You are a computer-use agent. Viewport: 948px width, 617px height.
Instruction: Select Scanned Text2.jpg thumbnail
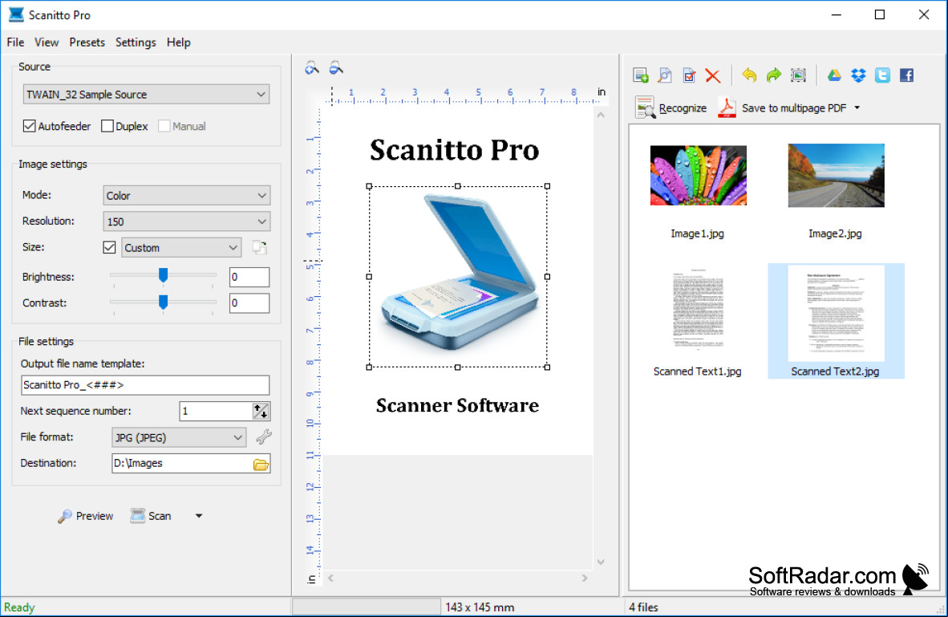coord(836,322)
